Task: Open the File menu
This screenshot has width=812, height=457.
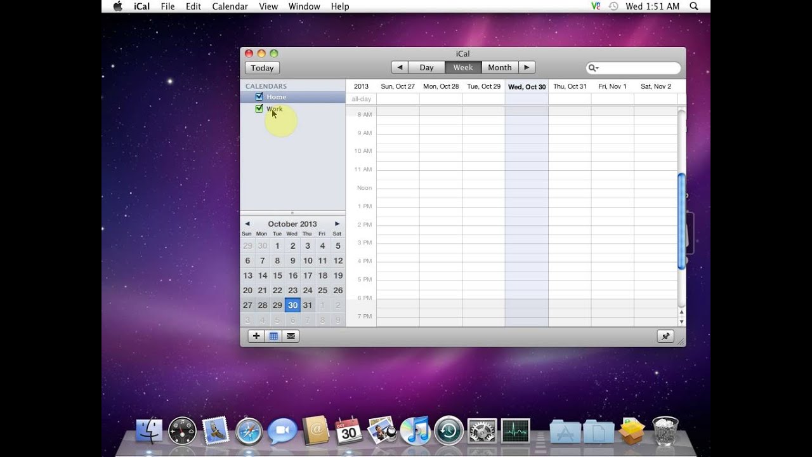Action: [x=167, y=6]
